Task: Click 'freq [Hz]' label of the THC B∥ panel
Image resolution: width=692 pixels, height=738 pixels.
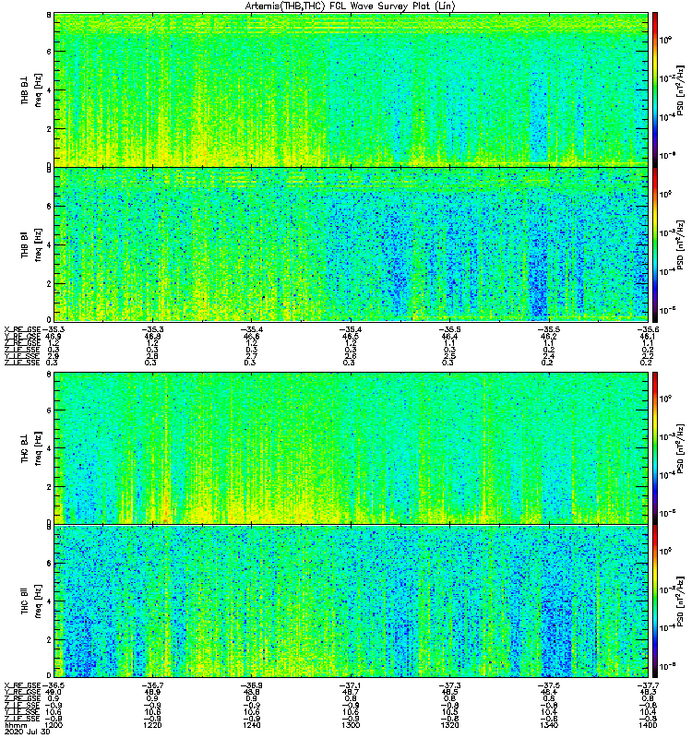Action: [x=39, y=601]
